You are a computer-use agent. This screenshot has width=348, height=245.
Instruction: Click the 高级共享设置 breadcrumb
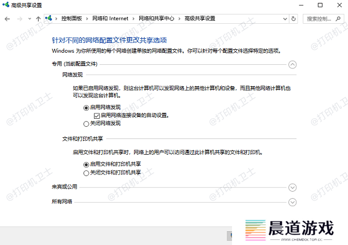200,19
